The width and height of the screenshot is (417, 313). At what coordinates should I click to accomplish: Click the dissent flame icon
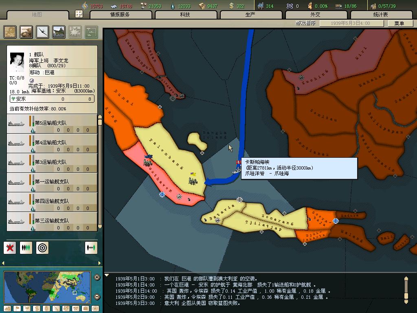tap(310, 6)
